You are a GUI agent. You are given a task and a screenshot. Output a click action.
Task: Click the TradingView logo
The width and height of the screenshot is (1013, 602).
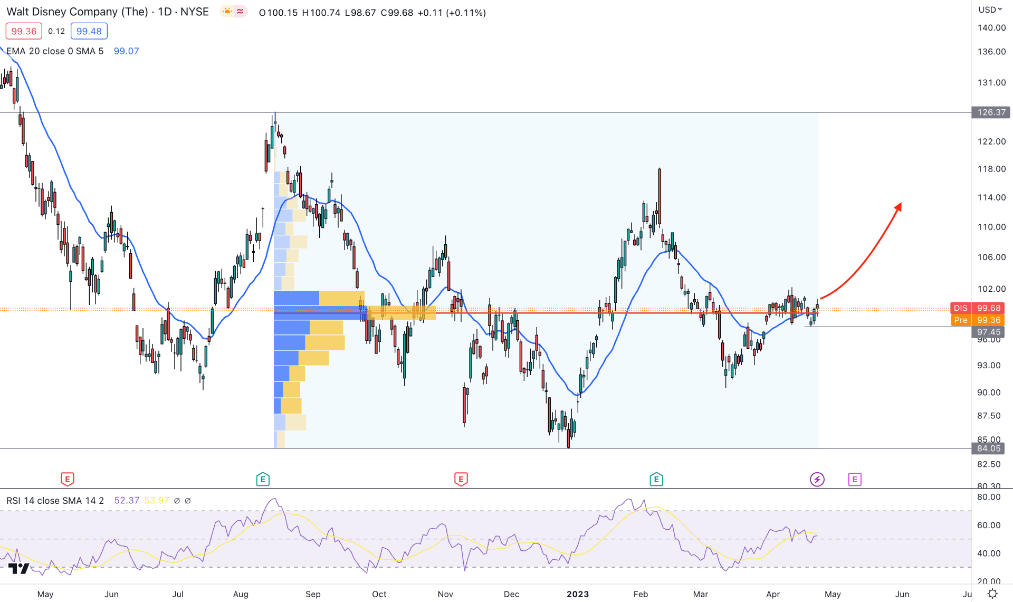click(x=19, y=568)
